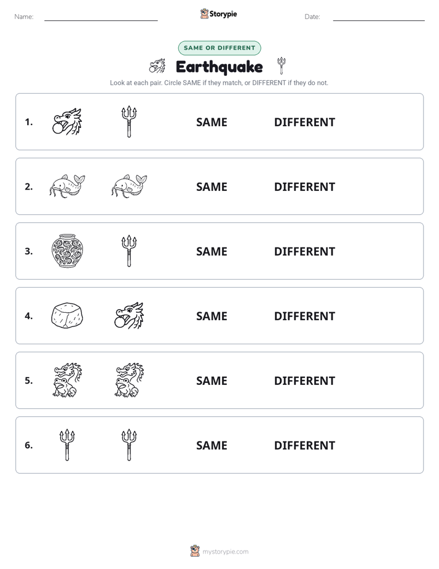
Task: Choose DIFFERENT for row 1
Action: pyautogui.click(x=304, y=123)
